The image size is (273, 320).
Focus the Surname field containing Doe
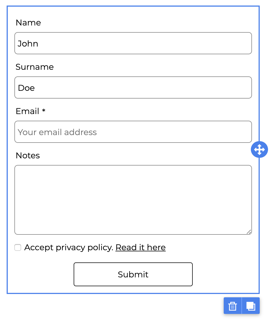click(x=133, y=88)
